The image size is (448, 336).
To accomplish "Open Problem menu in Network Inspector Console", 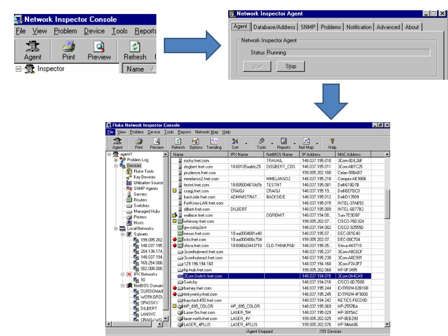I will tap(65, 31).
